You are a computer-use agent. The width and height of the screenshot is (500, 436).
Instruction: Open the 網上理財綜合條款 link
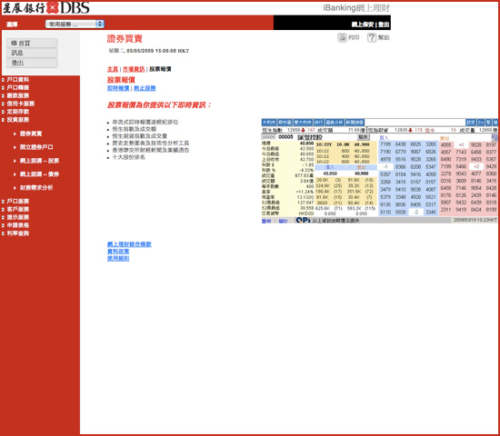pos(129,244)
